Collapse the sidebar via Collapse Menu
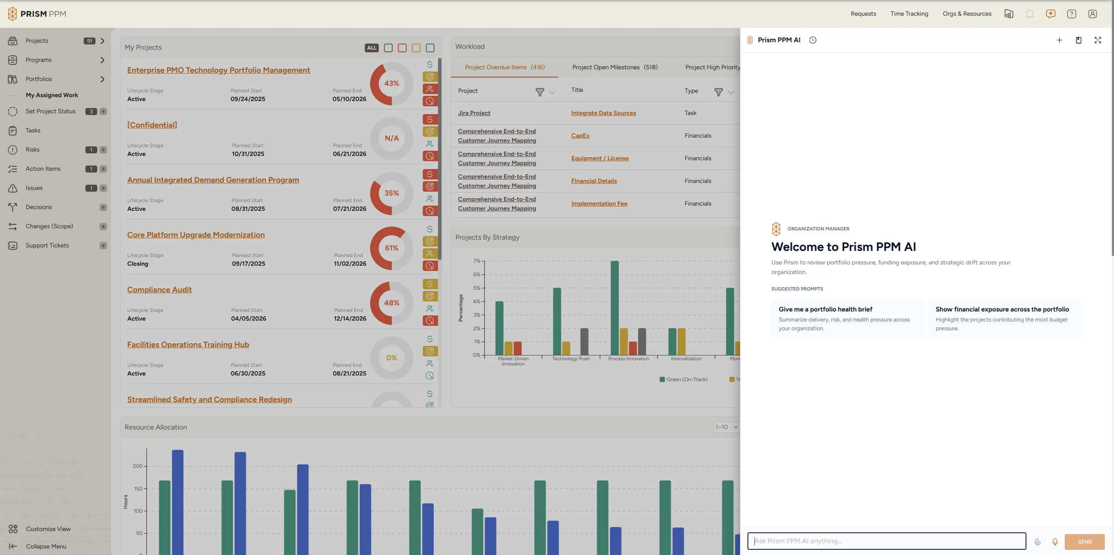 [x=37, y=546]
